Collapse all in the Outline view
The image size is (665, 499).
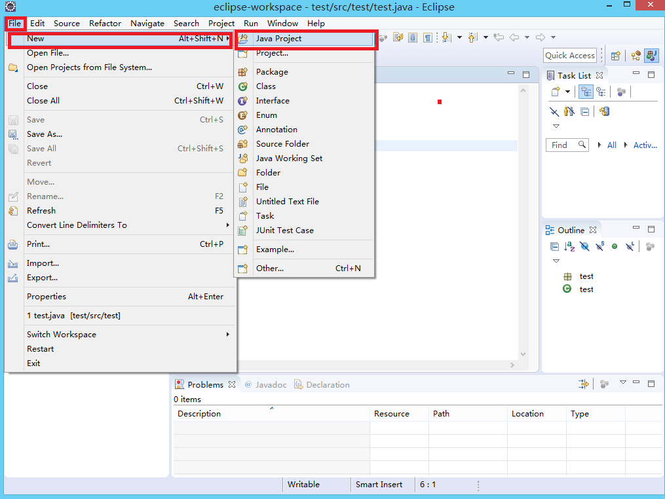point(554,246)
